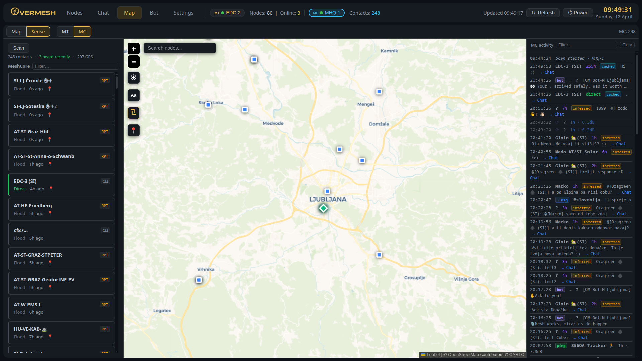Click the Overmesh logo
This screenshot has height=361, width=642.
pos(33,12)
